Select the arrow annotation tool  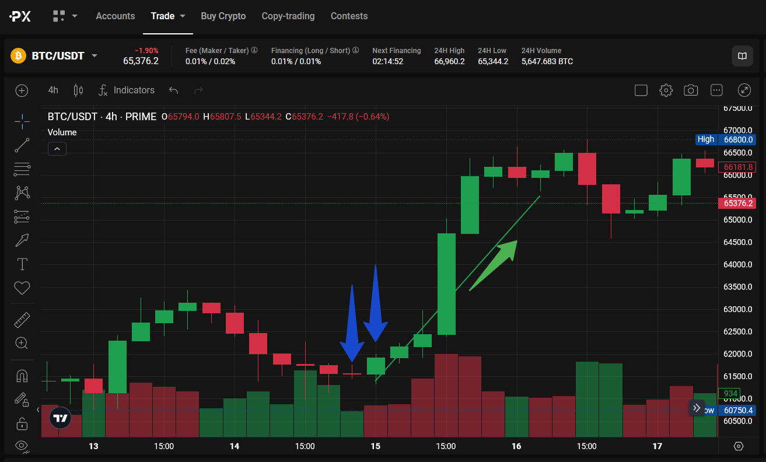(22, 240)
